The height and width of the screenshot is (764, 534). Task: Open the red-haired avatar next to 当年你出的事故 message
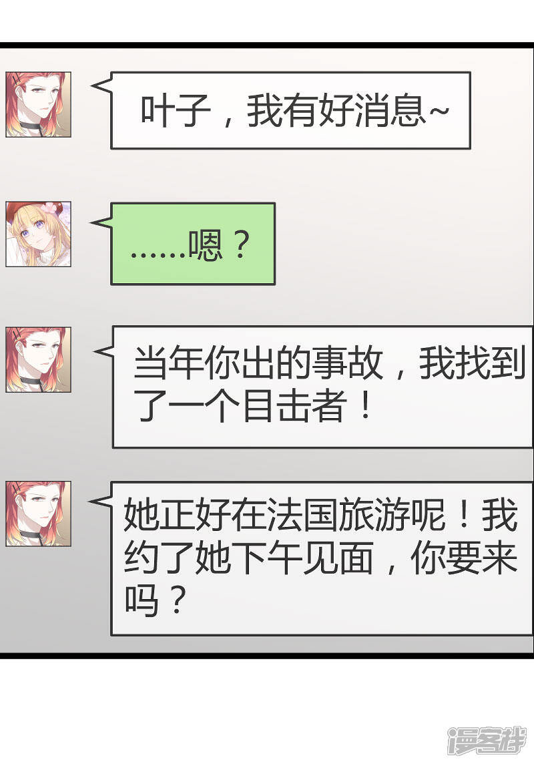pos(39,359)
